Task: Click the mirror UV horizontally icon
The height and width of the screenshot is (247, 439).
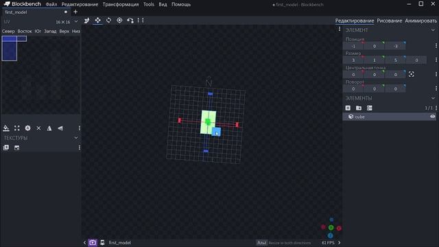Action: click(x=49, y=128)
